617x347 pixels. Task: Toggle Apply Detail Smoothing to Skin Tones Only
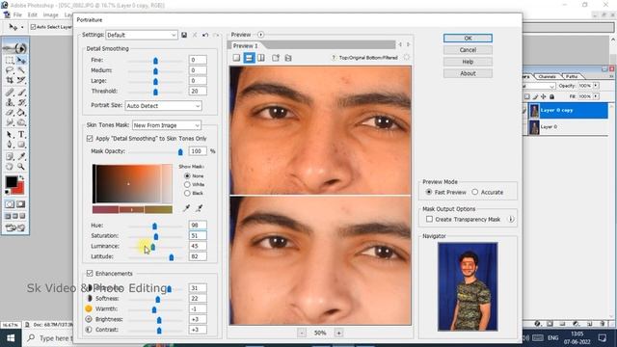90,139
